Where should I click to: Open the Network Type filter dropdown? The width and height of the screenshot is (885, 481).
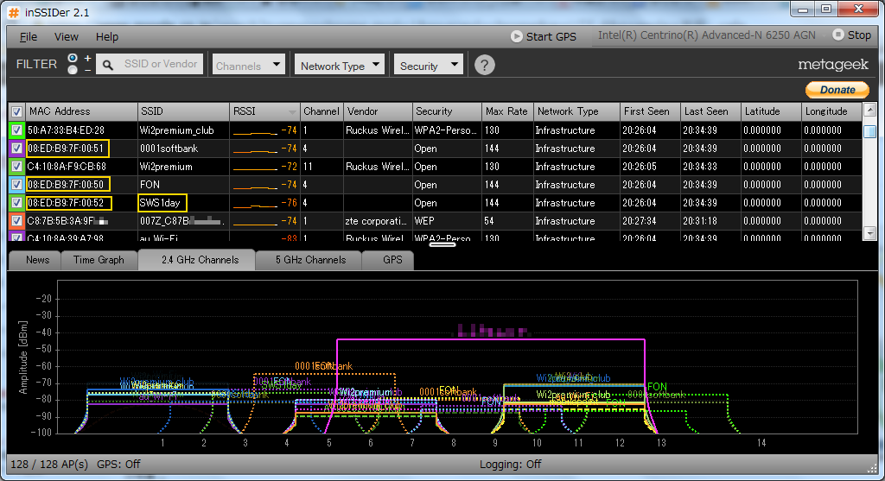tap(339, 65)
